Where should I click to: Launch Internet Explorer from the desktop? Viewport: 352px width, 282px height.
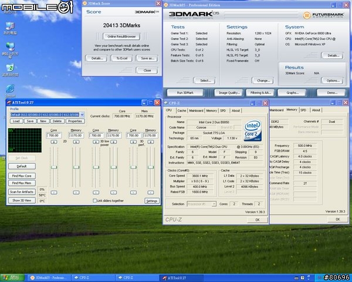(x=10, y=91)
